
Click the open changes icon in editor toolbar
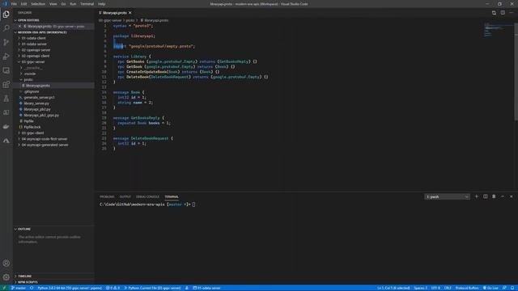pyautogui.click(x=494, y=13)
